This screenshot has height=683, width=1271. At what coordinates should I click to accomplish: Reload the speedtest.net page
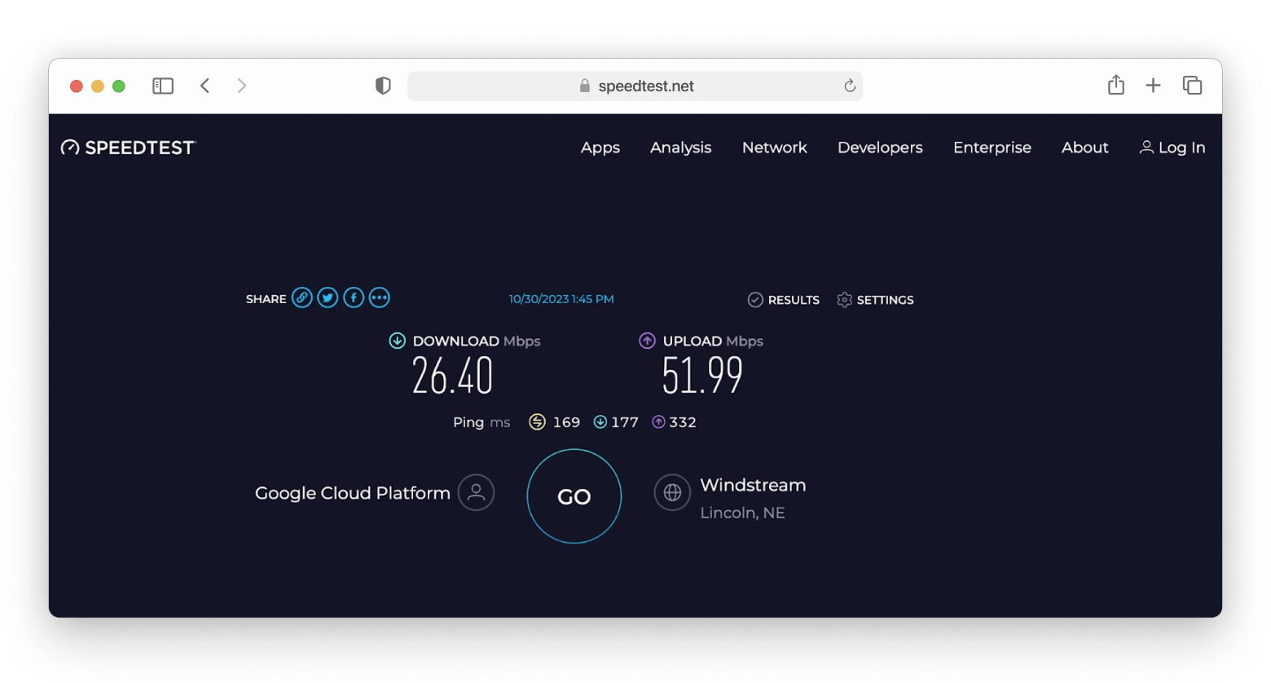(x=850, y=86)
